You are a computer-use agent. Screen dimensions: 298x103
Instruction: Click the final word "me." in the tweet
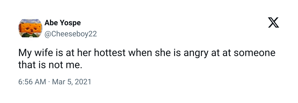(75, 65)
